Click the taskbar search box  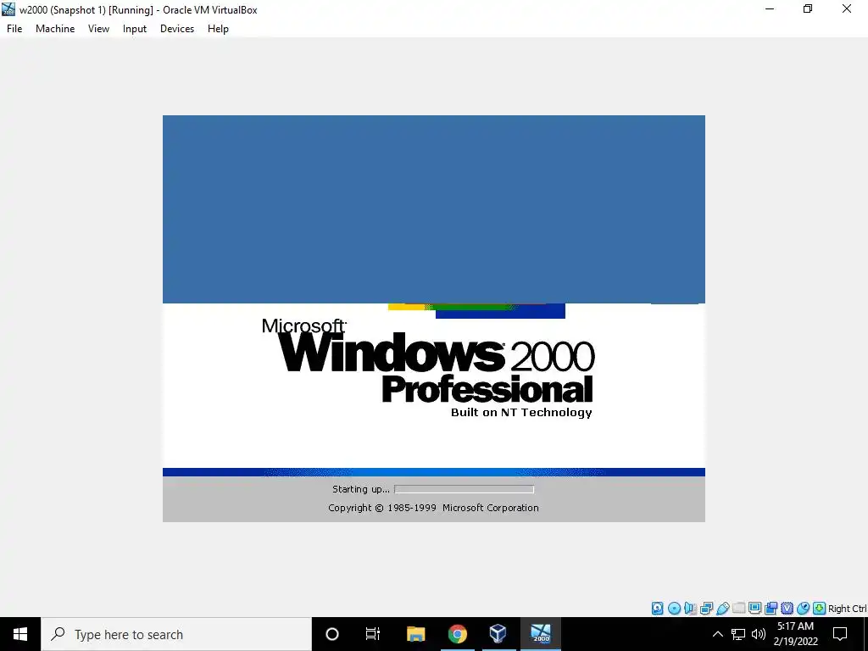pos(176,634)
